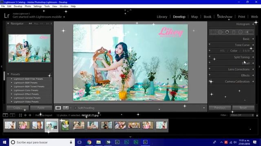
Task: Switch to the Slideshow module
Action: pos(225,17)
